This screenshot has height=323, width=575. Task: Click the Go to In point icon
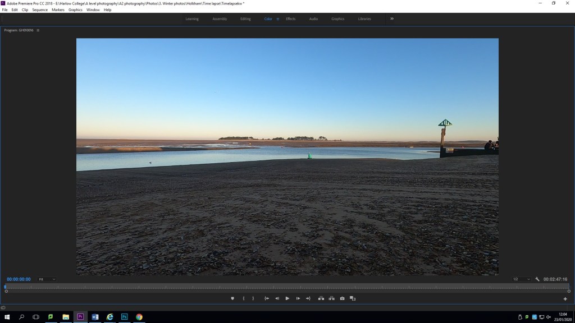coord(267,298)
